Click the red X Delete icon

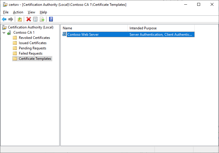point(28,19)
